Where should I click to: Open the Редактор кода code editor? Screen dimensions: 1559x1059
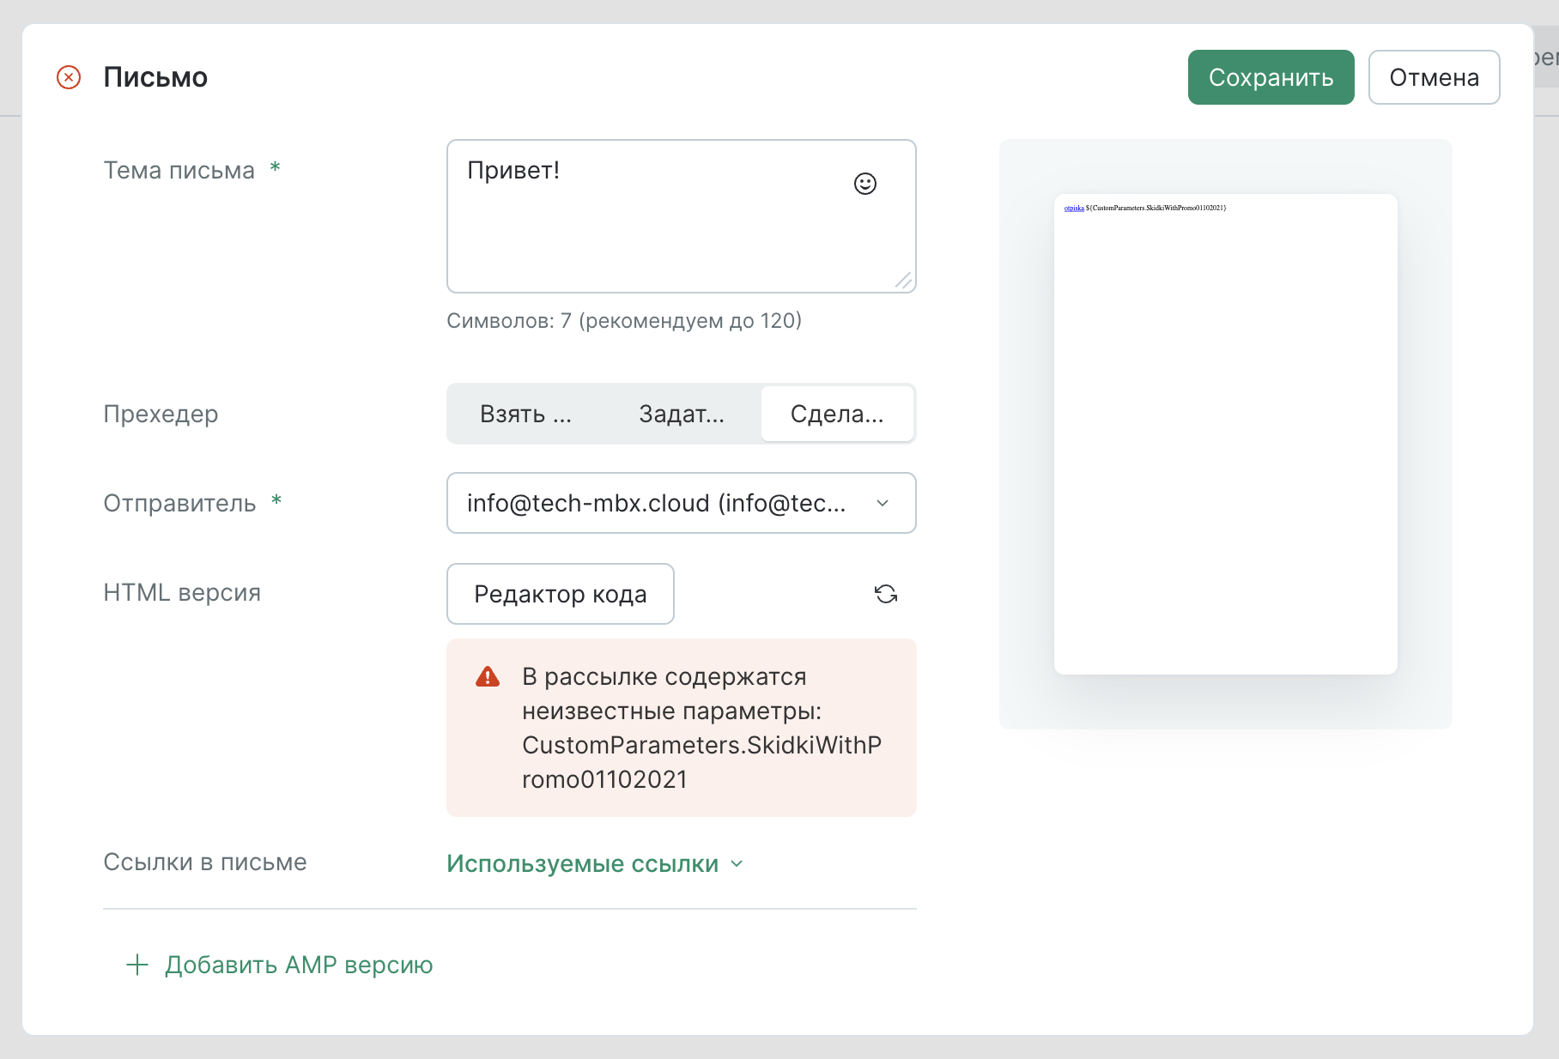[561, 594]
